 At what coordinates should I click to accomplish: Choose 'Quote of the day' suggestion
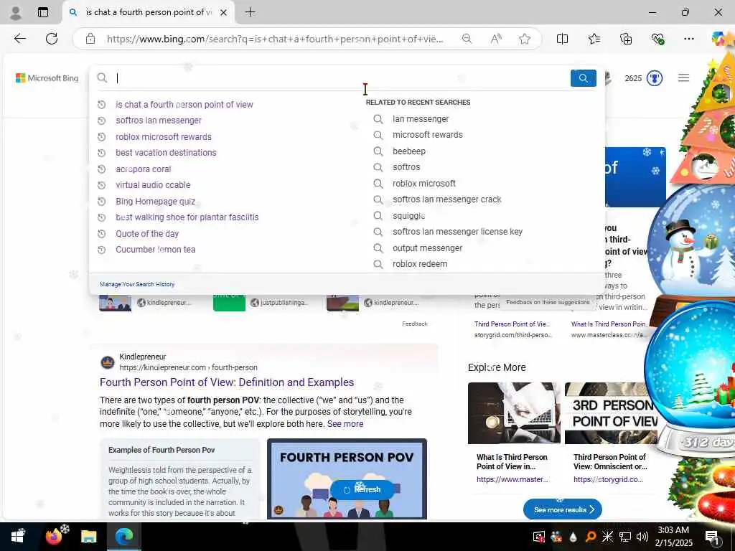pos(147,234)
